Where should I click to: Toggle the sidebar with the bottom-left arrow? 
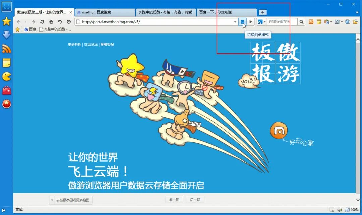pyautogui.click(x=4, y=210)
